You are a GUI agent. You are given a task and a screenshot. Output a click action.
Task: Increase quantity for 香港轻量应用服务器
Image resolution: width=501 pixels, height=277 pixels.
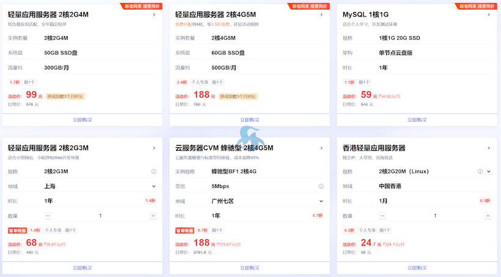point(488,216)
